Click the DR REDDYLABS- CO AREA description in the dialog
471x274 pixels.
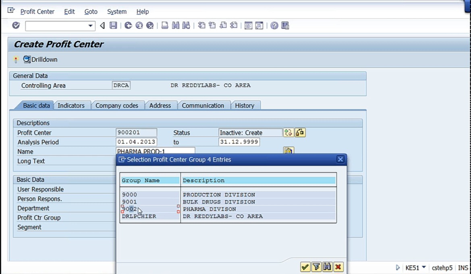pos(222,216)
